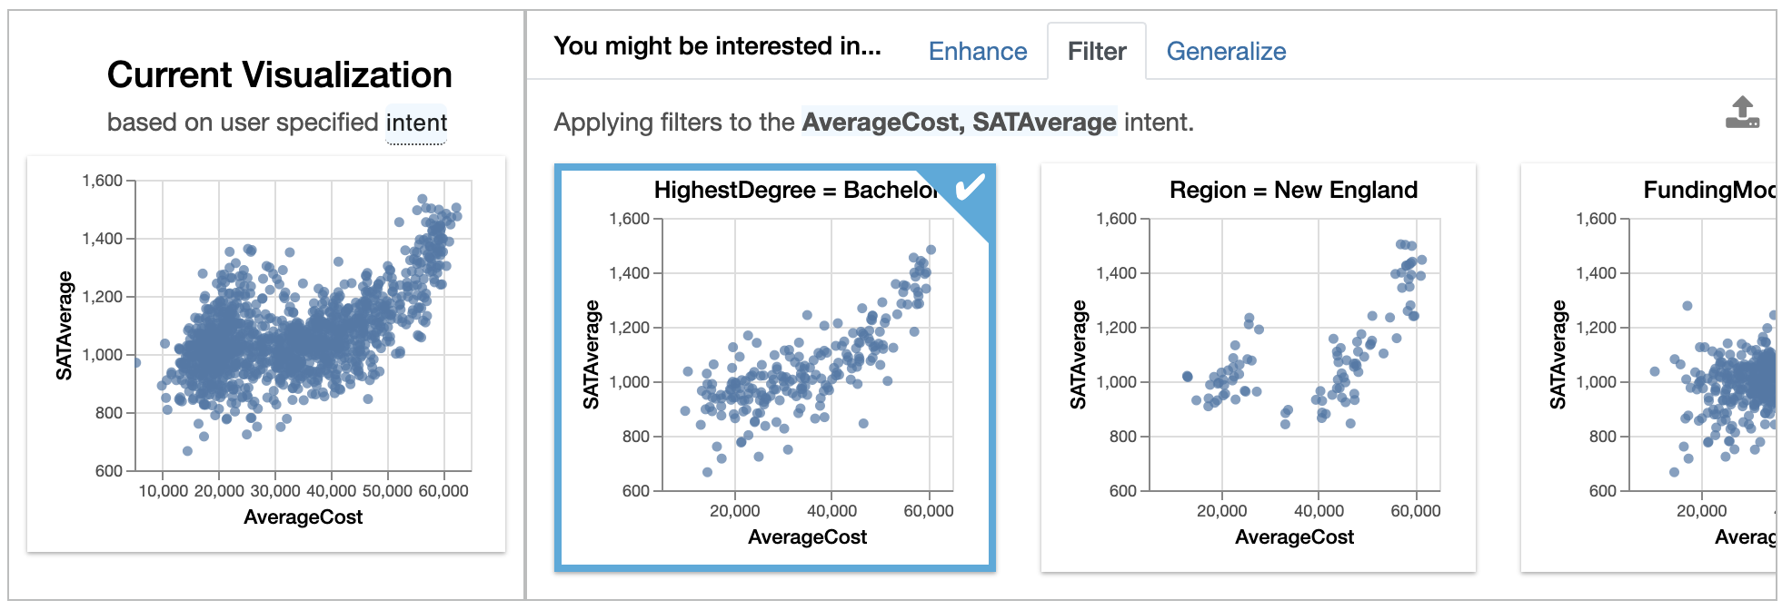The image size is (1792, 610).
Task: Open the Generalize tab
Action: click(1226, 52)
